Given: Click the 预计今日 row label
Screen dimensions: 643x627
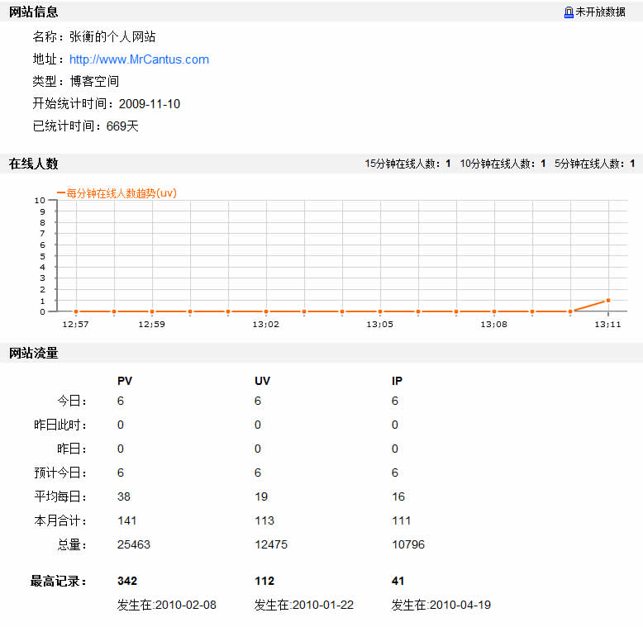Looking at the screenshot, I should point(60,473).
